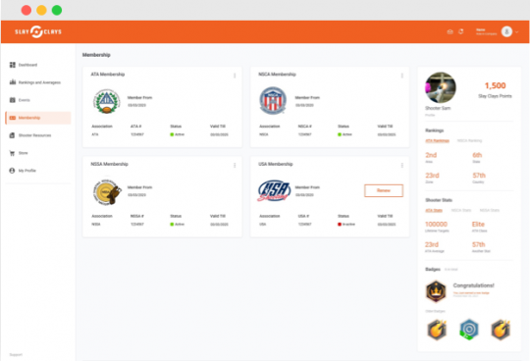530x361 pixels.
Task: Click the crown badge icon
Action: (x=436, y=290)
